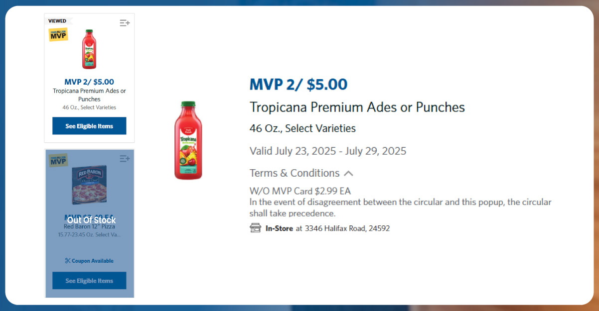Click the Out Of Stock overlay label
This screenshot has width=599, height=311.
click(x=91, y=220)
